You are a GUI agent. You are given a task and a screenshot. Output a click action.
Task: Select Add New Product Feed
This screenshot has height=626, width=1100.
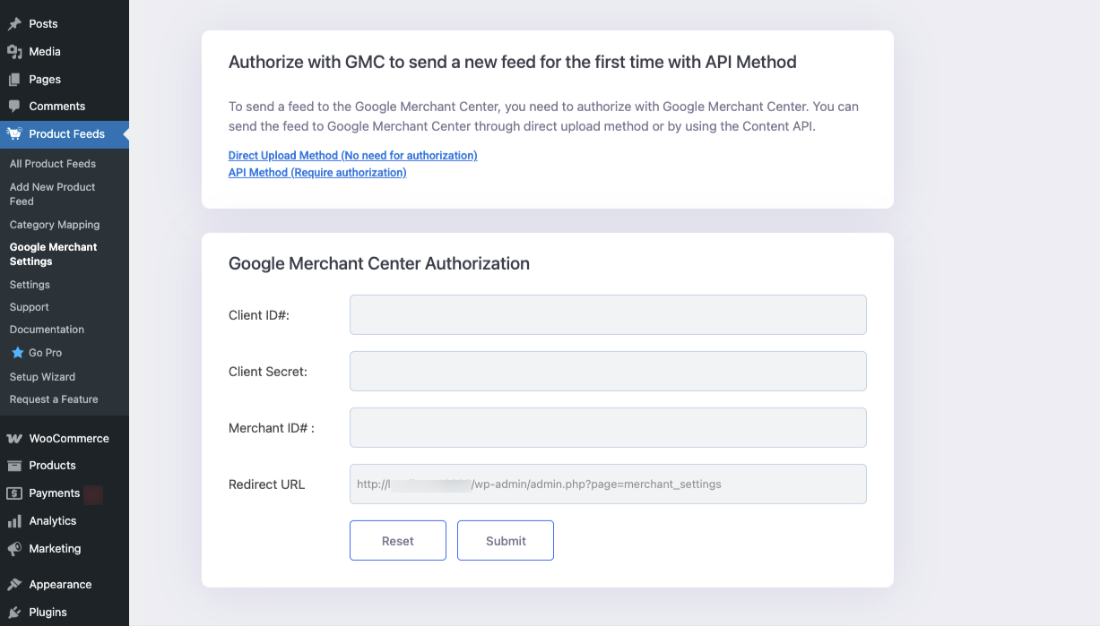coord(52,194)
